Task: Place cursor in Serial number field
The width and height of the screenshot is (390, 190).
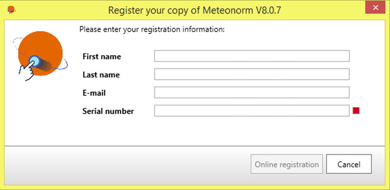Action: (252, 110)
